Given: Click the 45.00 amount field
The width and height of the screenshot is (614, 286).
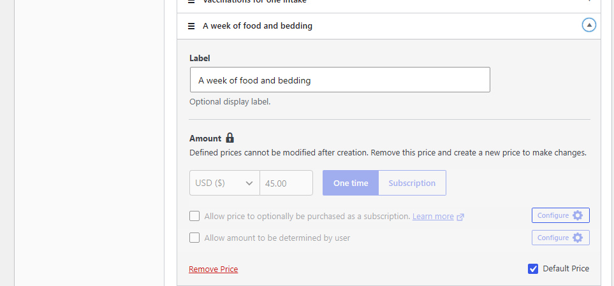Looking at the screenshot, I should click(286, 183).
